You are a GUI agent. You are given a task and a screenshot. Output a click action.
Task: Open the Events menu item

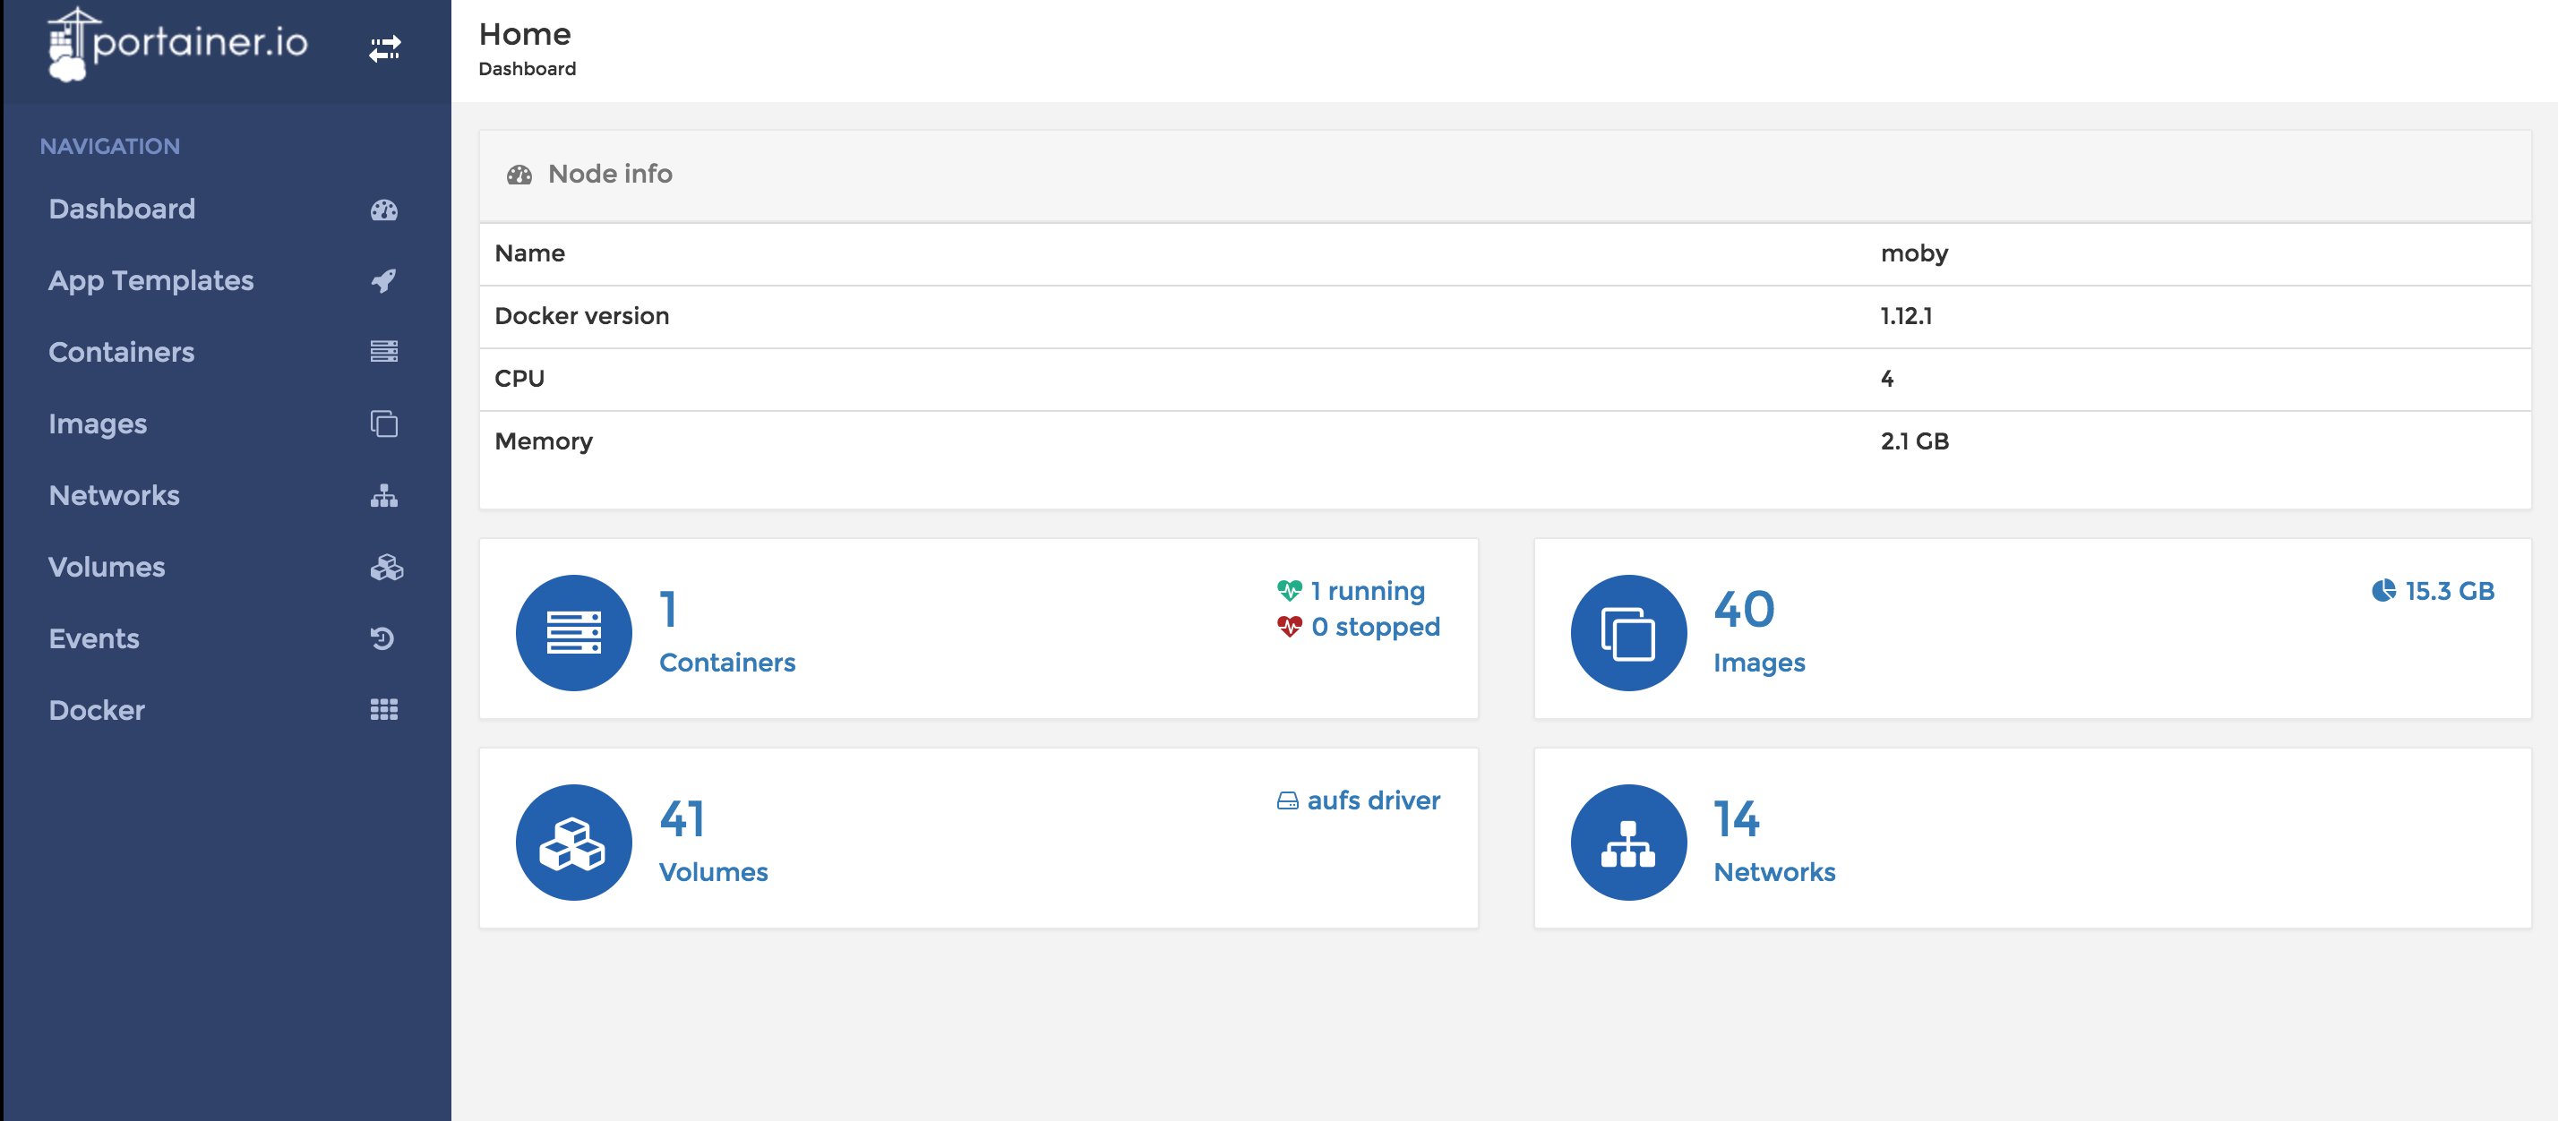click(x=94, y=638)
